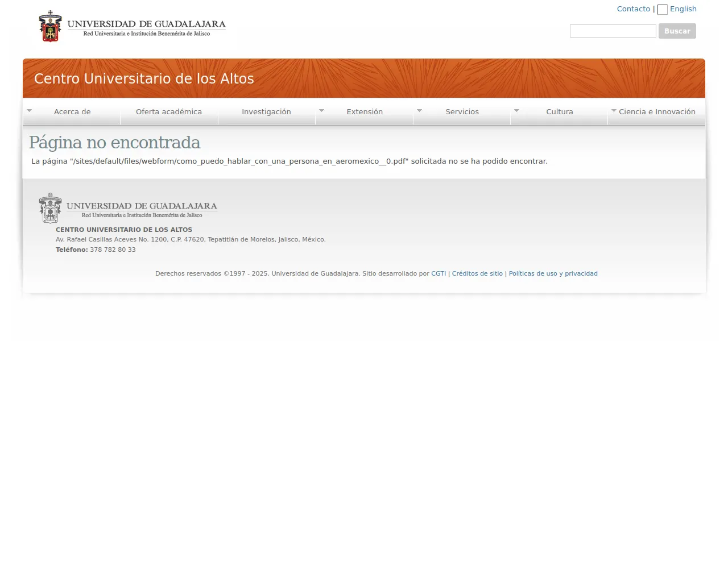Click the gray footer university crest logo
Image resolution: width=728 pixels, height=582 pixels.
click(128, 208)
